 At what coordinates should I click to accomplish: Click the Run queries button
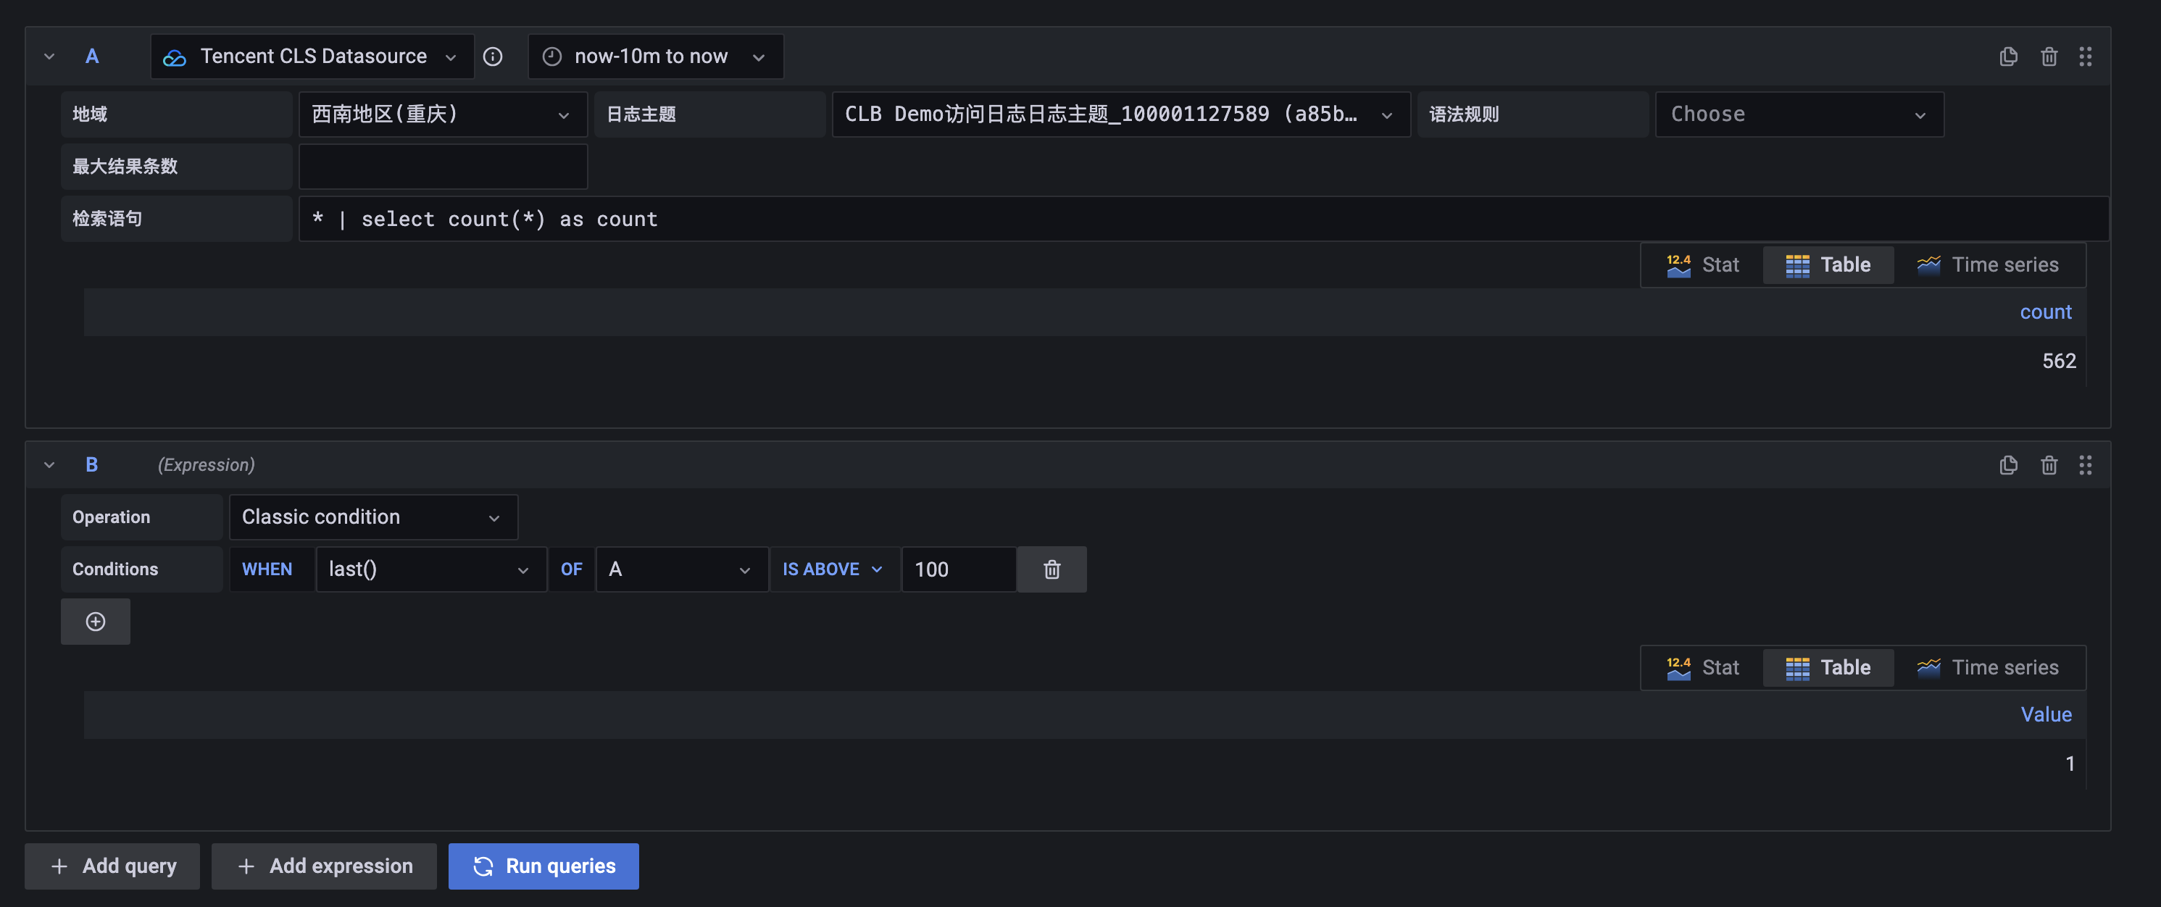[544, 866]
